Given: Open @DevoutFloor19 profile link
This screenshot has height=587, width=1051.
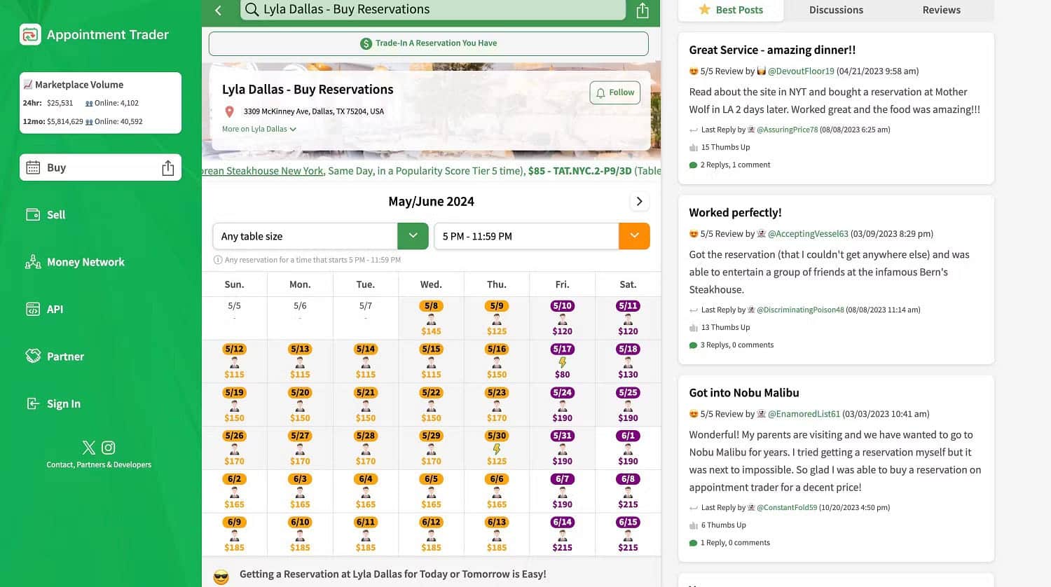Looking at the screenshot, I should [801, 71].
